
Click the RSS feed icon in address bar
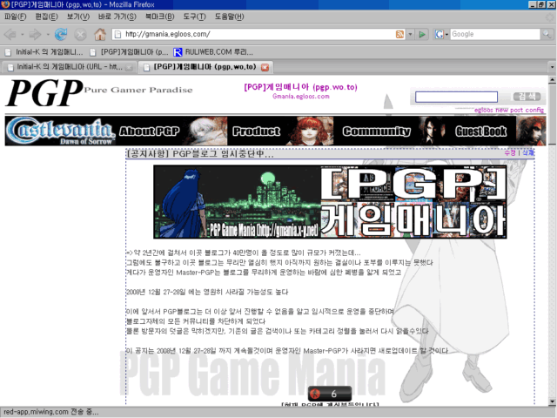click(399, 34)
